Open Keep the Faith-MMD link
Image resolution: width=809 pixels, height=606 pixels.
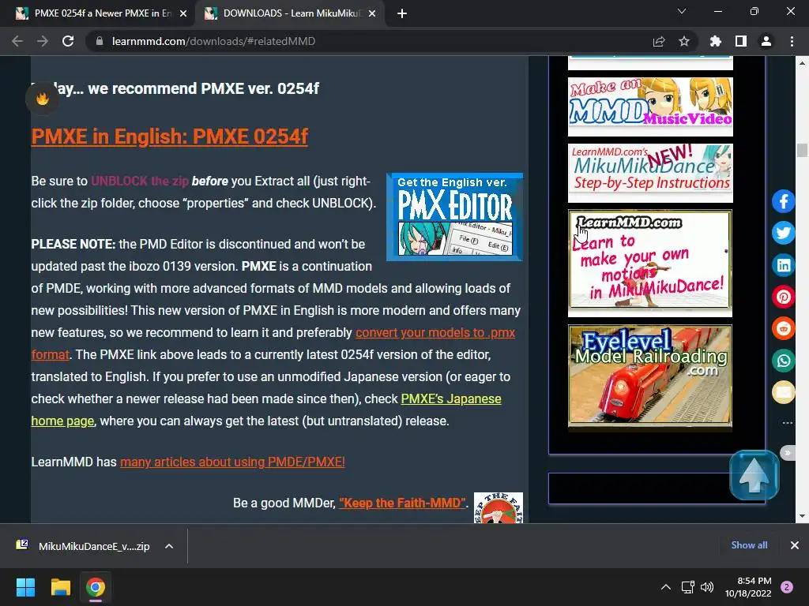402,503
